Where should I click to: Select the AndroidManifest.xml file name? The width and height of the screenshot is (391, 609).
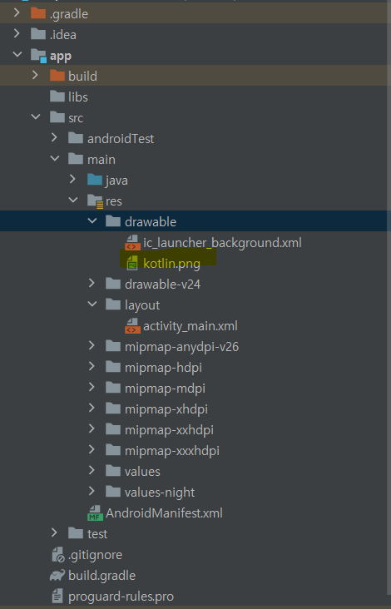pyautogui.click(x=164, y=513)
